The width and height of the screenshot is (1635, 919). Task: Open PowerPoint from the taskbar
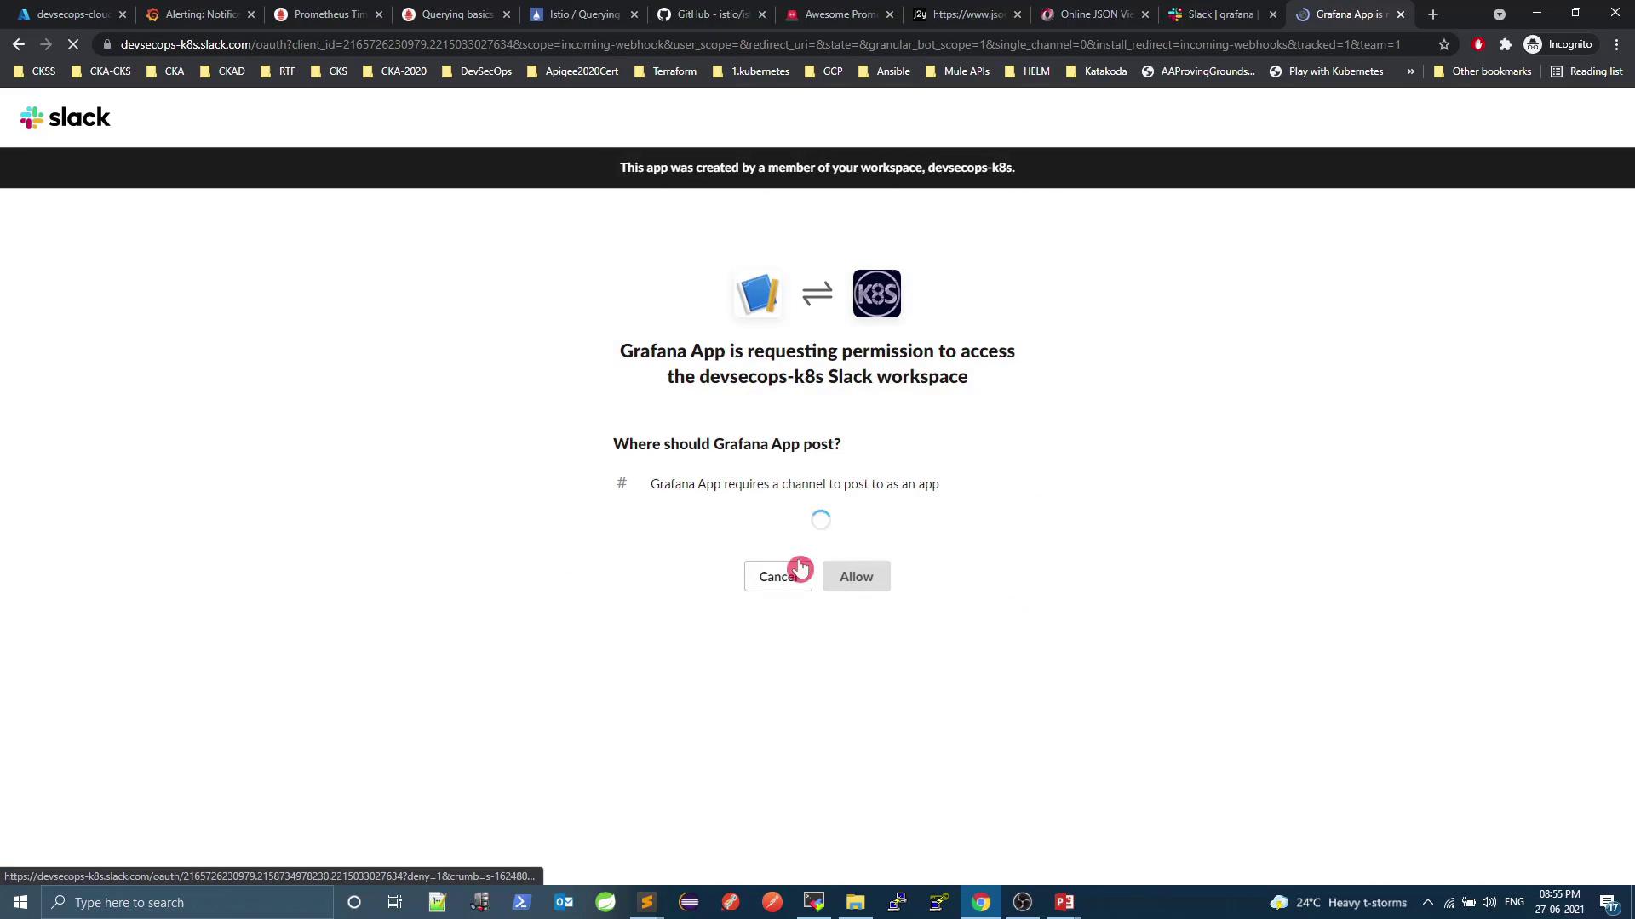tap(1064, 902)
